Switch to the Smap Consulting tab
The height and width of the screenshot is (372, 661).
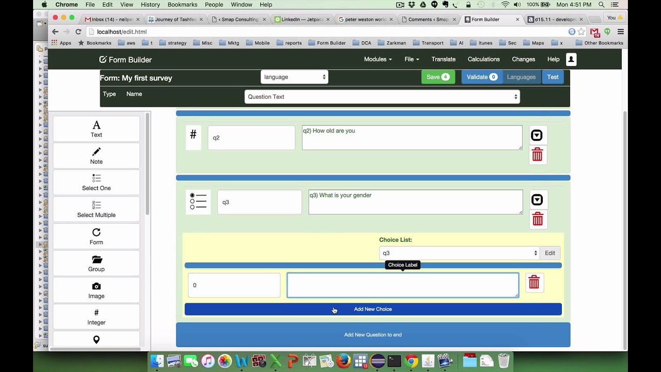pos(238,19)
